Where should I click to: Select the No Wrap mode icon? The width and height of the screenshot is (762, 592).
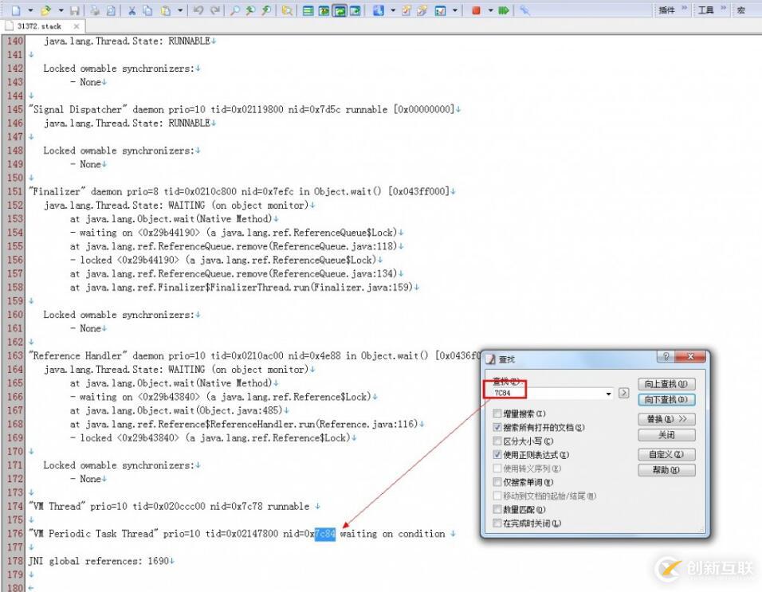click(308, 10)
